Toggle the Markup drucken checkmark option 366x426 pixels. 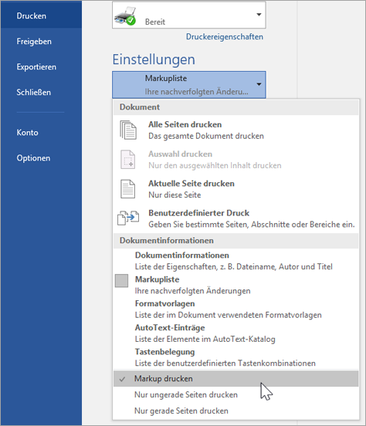(x=236, y=379)
